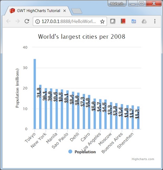Click the bar labeled 13.3
The image size is (163, 170).
click(111, 116)
